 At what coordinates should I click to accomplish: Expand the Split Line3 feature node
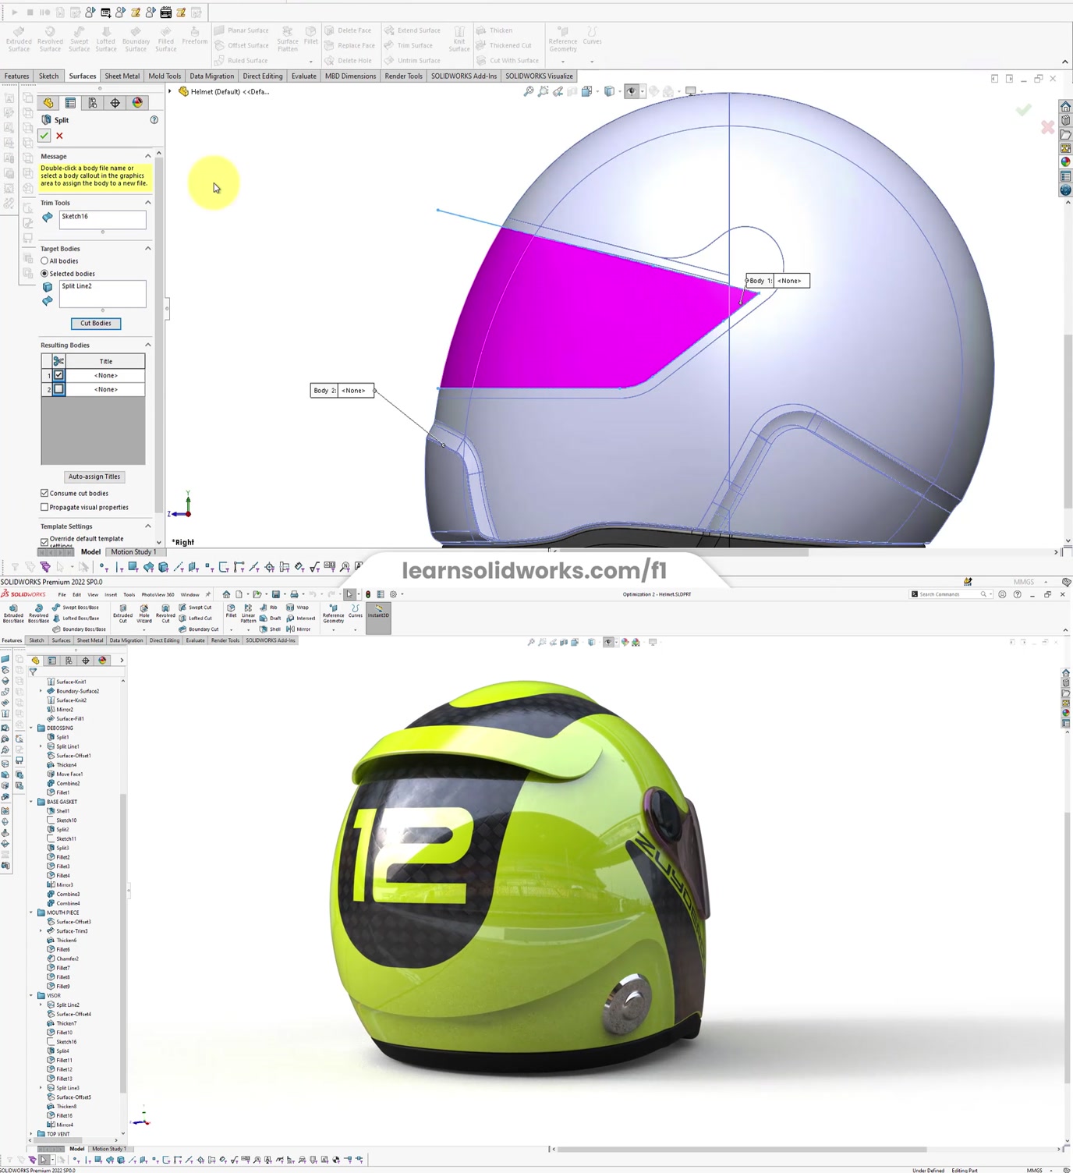coord(41,1088)
